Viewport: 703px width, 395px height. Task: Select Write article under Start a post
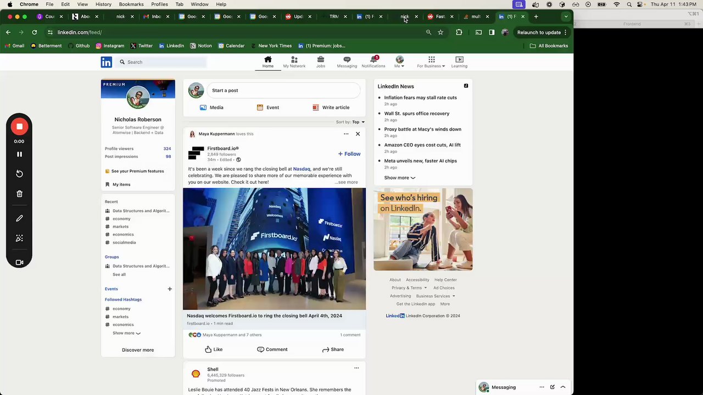pos(331,108)
